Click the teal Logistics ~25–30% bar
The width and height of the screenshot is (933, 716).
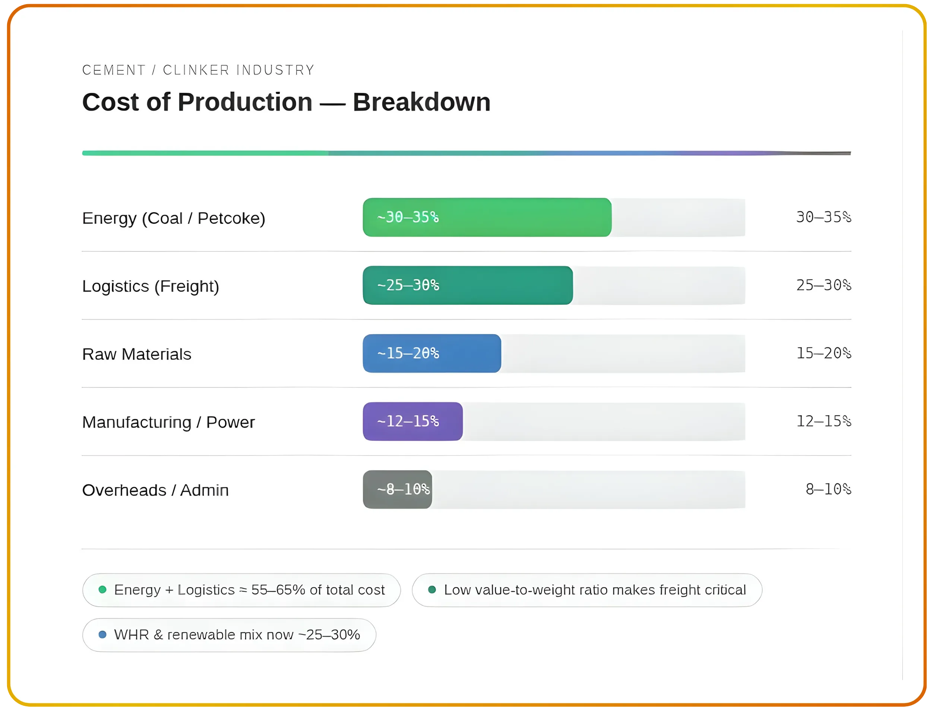(468, 285)
